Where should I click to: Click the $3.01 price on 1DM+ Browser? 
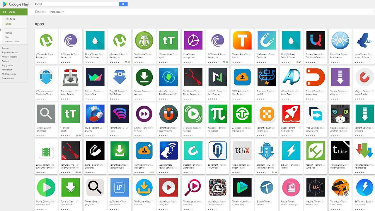coord(152,172)
